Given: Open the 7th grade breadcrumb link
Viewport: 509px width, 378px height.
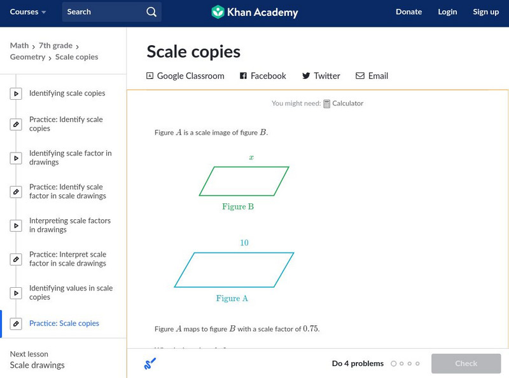Looking at the screenshot, I should pos(56,46).
